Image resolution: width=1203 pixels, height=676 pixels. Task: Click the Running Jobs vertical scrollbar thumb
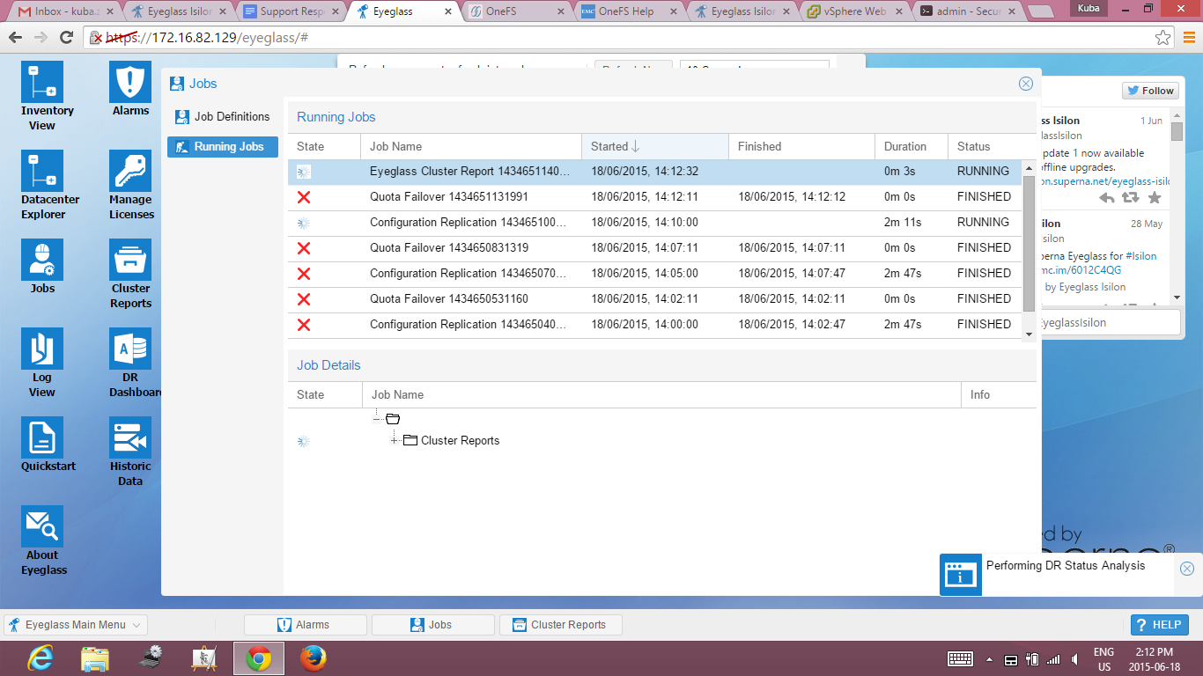point(1029,243)
